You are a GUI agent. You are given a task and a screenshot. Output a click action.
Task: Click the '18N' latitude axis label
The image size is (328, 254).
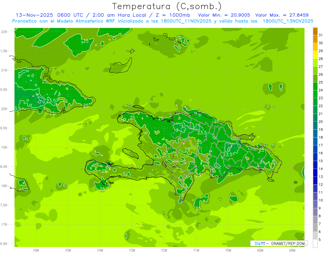[4, 186]
